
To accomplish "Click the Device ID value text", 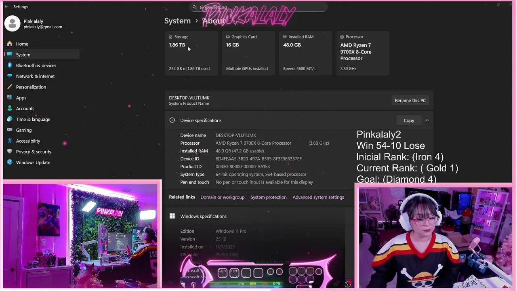I will [258, 159].
